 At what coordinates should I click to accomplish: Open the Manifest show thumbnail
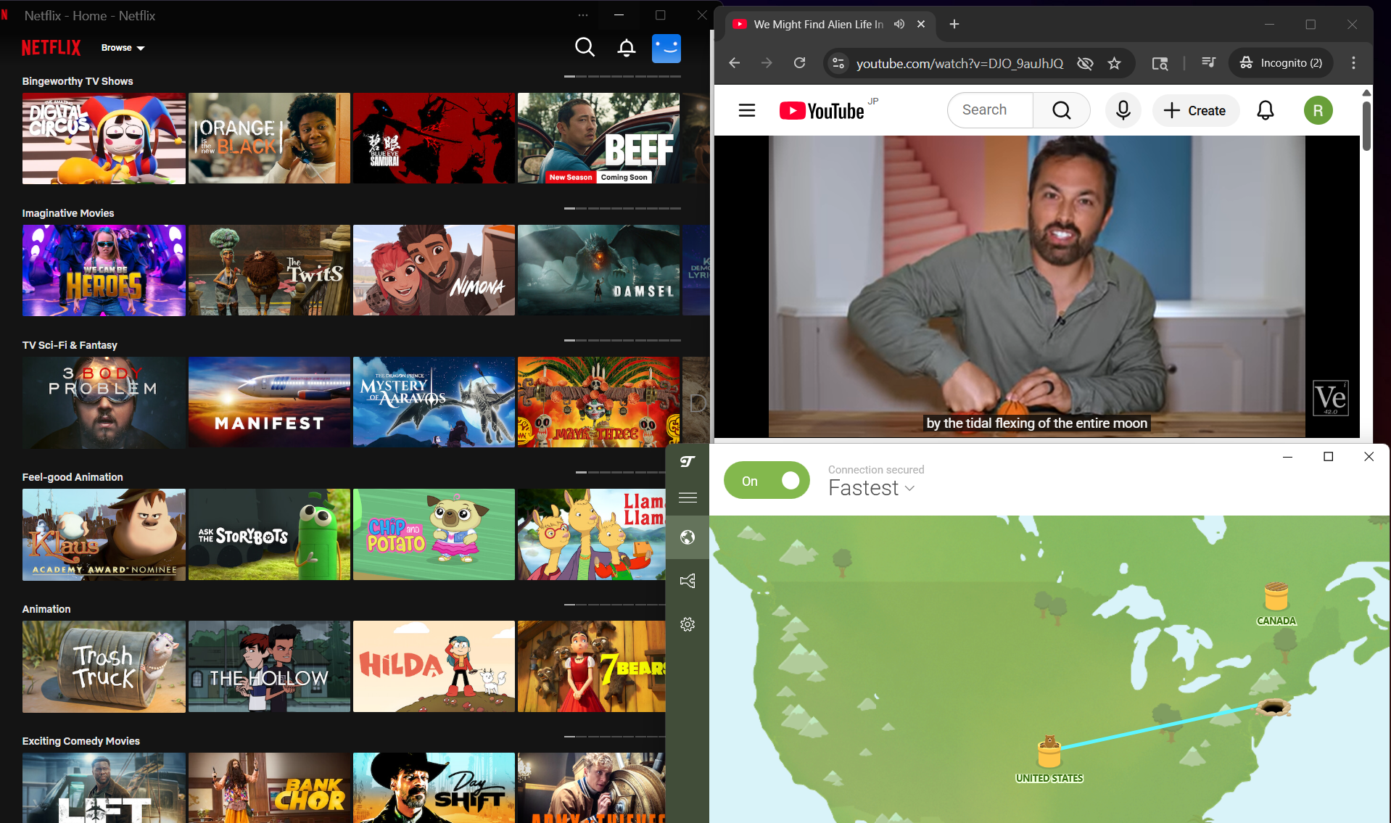269,402
